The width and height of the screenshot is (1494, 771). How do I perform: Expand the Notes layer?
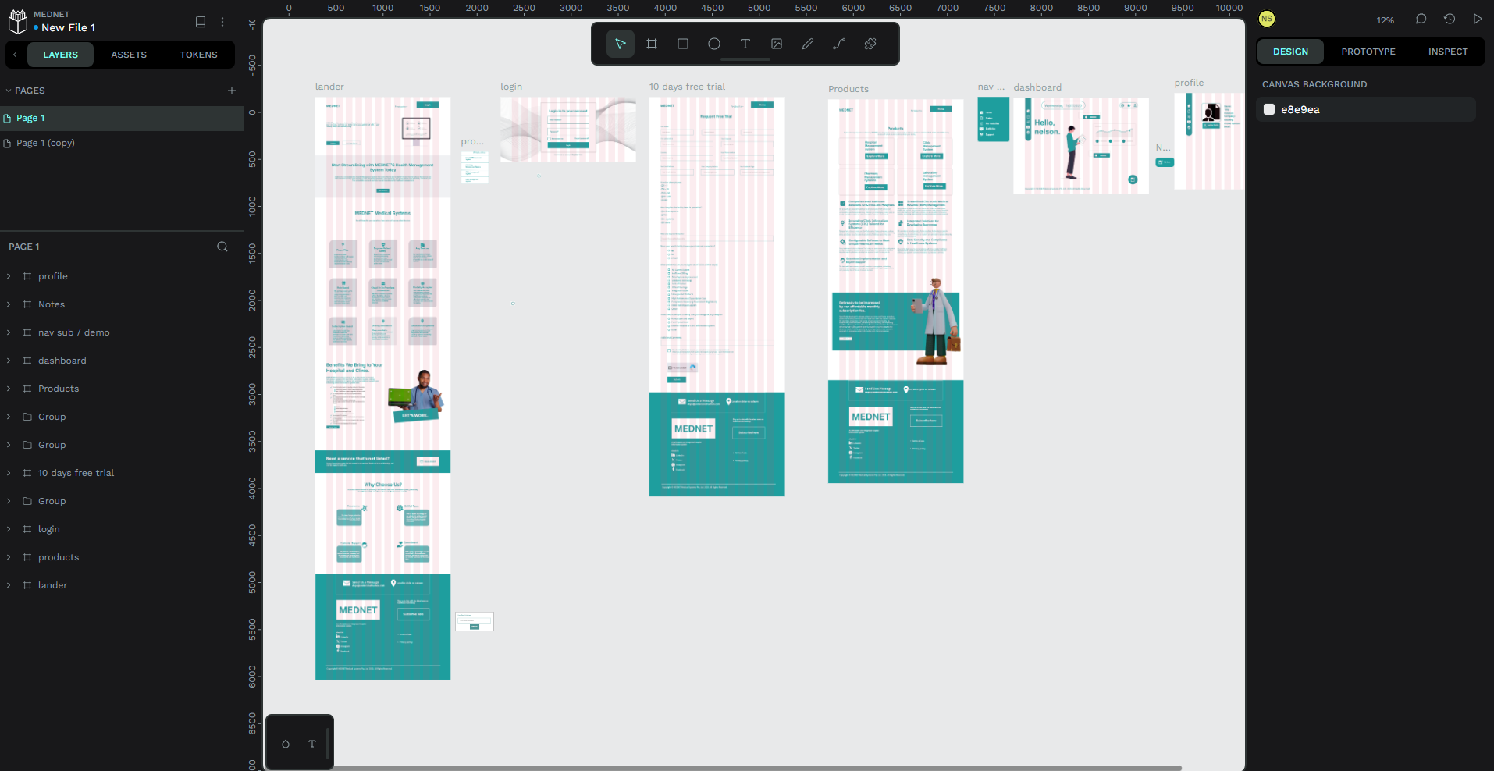pos(9,304)
